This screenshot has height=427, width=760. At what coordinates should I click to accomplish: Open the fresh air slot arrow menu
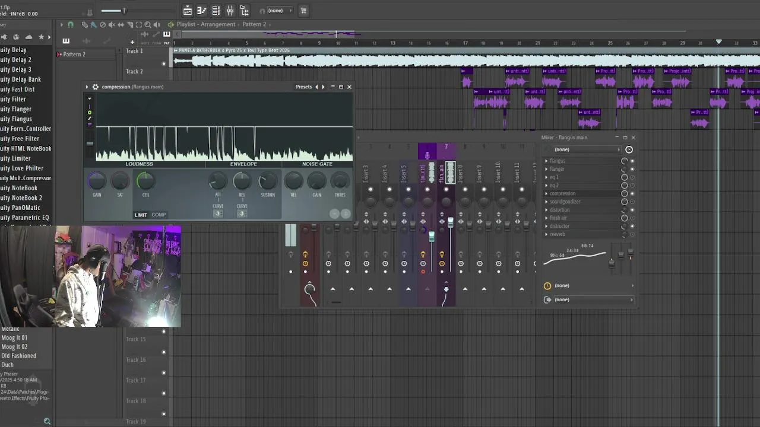point(546,218)
